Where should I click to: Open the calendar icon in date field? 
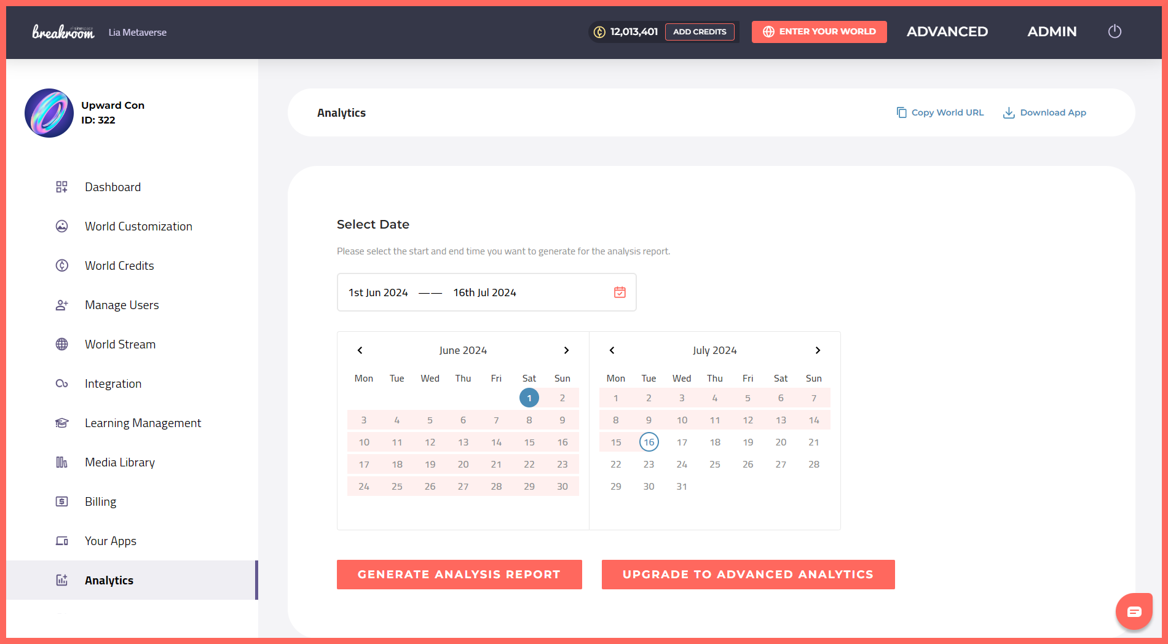click(620, 293)
